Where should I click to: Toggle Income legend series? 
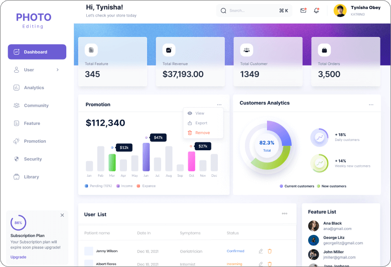(x=126, y=186)
